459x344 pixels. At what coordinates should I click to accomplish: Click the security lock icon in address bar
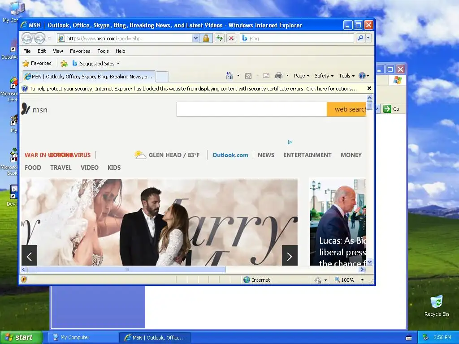[206, 39]
